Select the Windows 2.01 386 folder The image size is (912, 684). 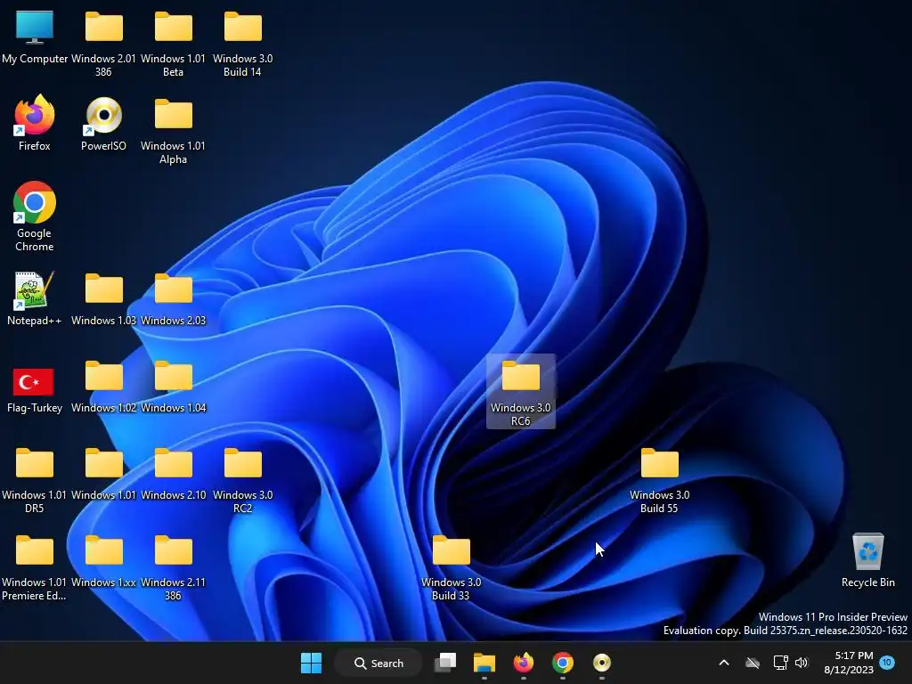[103, 44]
